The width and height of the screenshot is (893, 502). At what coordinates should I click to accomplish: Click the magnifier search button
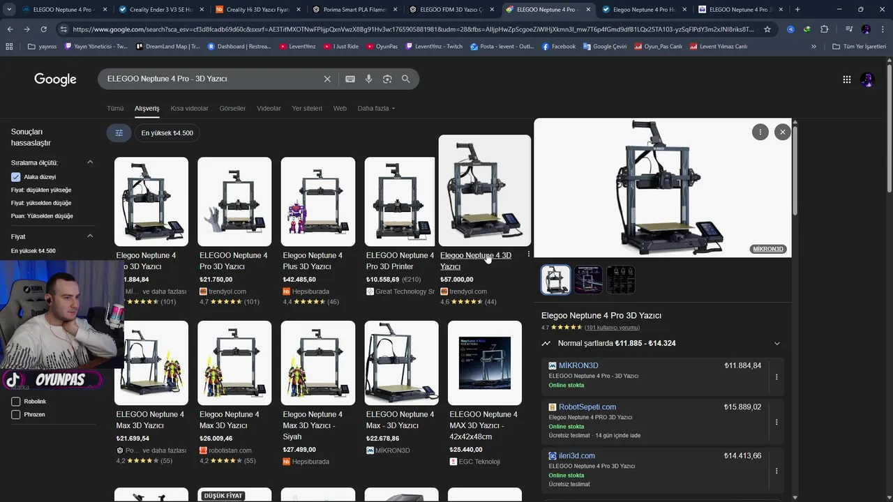point(405,79)
